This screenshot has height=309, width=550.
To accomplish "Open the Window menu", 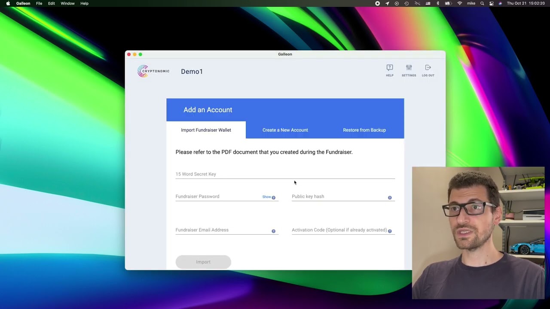I will click(67, 3).
